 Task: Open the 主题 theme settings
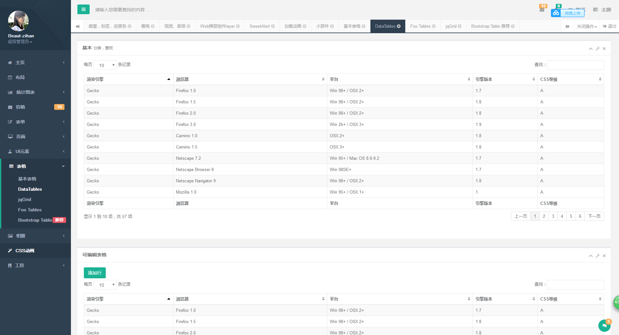602,10
